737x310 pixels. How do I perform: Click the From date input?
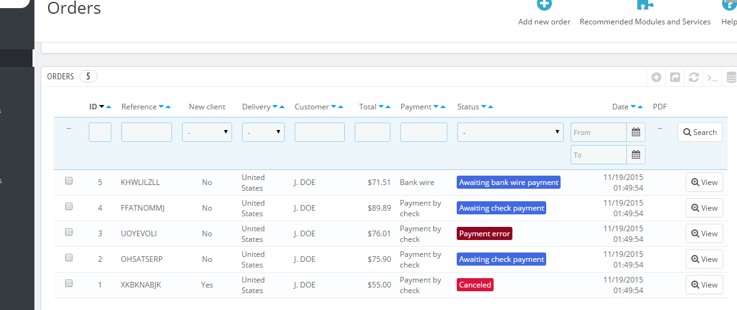point(599,132)
